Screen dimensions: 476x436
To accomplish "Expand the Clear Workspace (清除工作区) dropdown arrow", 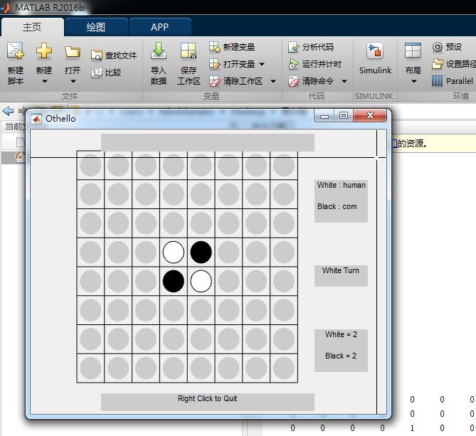I will (x=273, y=81).
